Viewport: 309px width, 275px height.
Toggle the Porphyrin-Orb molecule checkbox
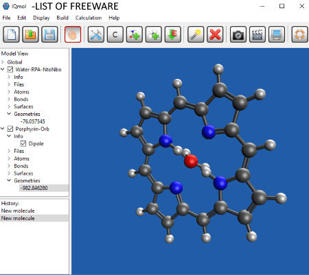coord(10,129)
